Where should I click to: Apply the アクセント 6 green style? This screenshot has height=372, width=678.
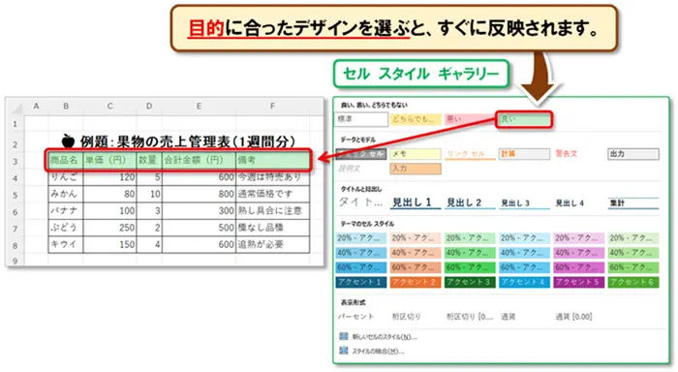tap(633, 282)
